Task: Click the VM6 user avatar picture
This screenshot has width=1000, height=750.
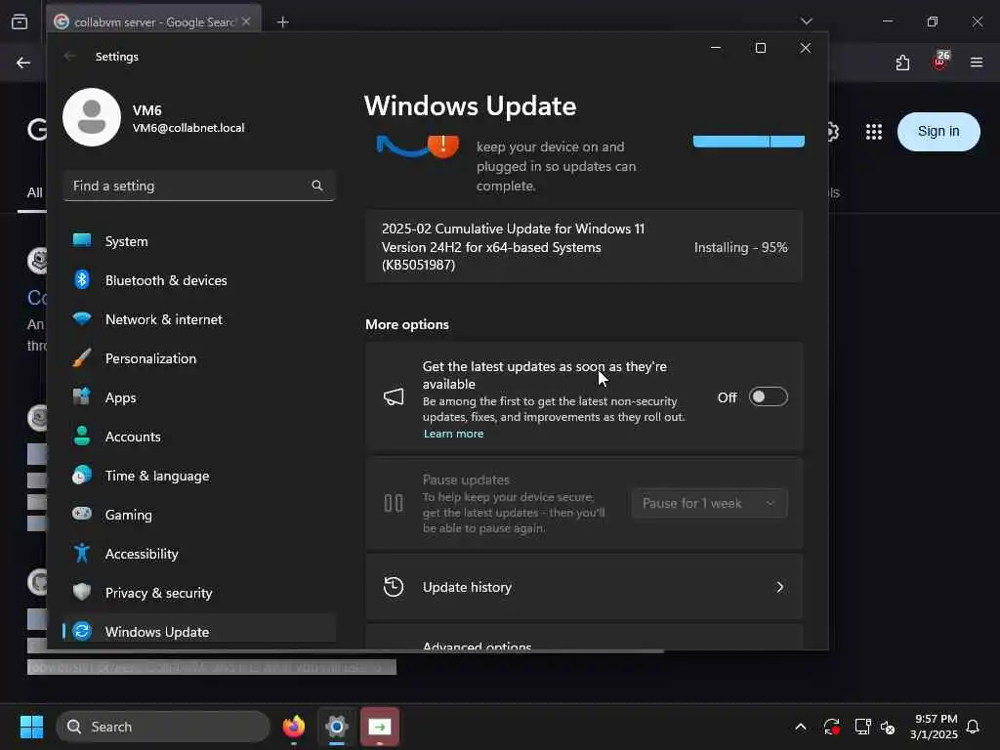Action: click(x=92, y=117)
